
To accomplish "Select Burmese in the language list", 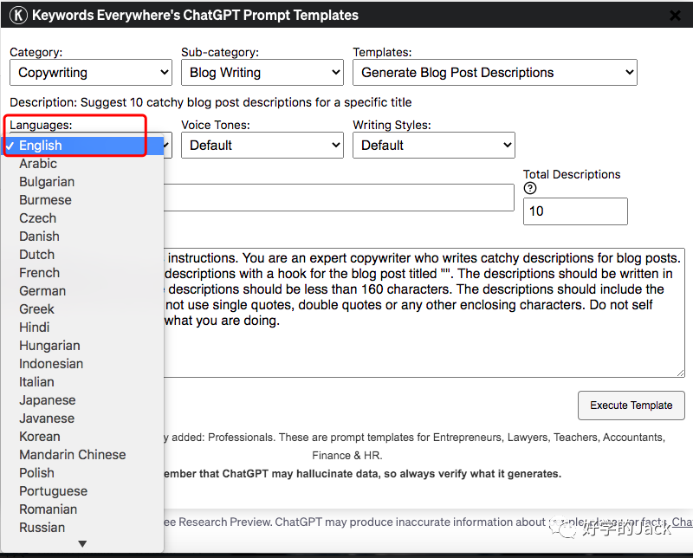I will click(82, 200).
